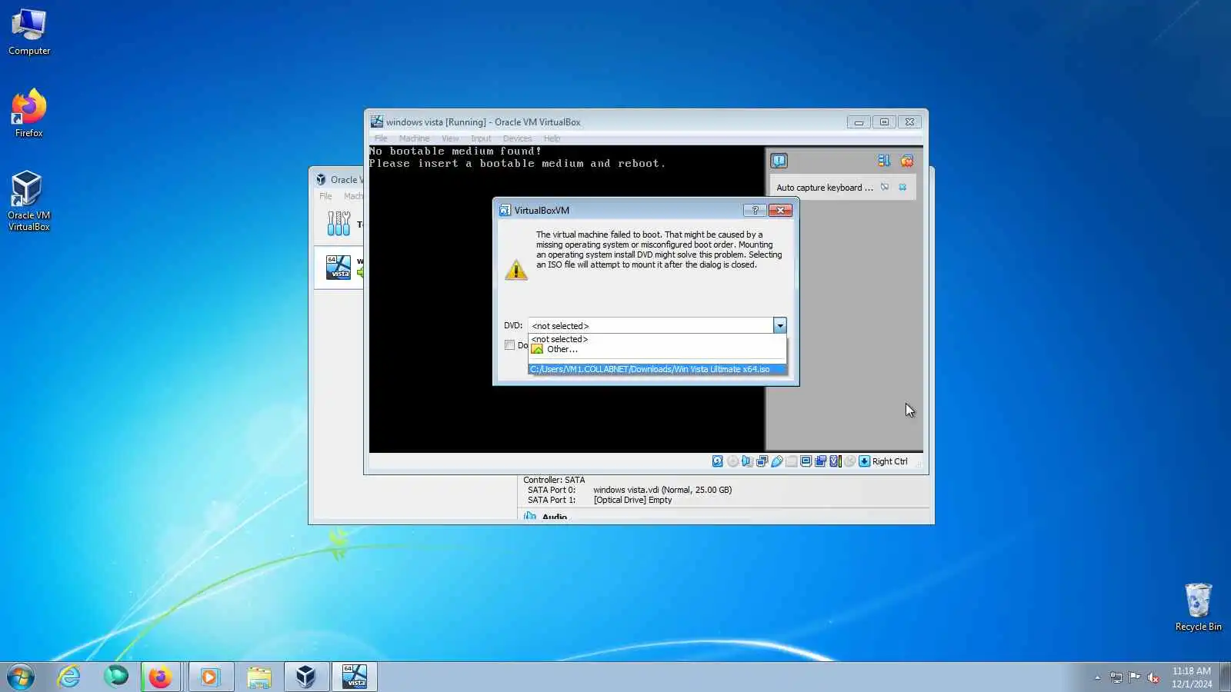
Task: Open the Machine menu in VM window
Action: pyautogui.click(x=415, y=138)
